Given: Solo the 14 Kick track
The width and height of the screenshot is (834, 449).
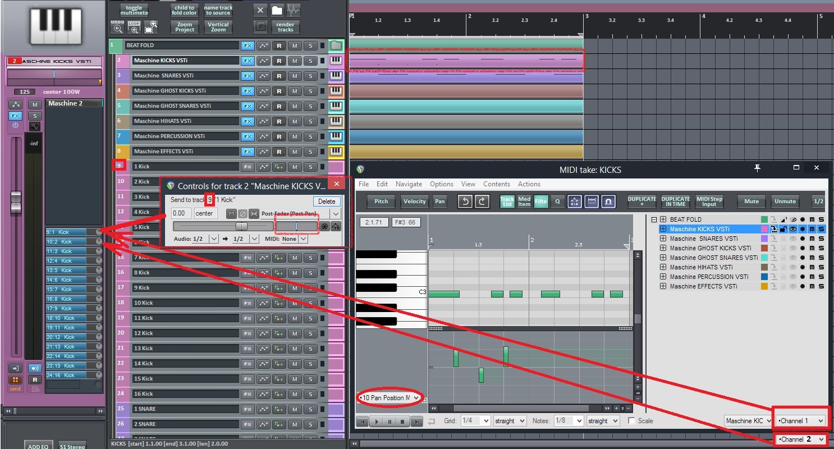Looking at the screenshot, I should [310, 364].
